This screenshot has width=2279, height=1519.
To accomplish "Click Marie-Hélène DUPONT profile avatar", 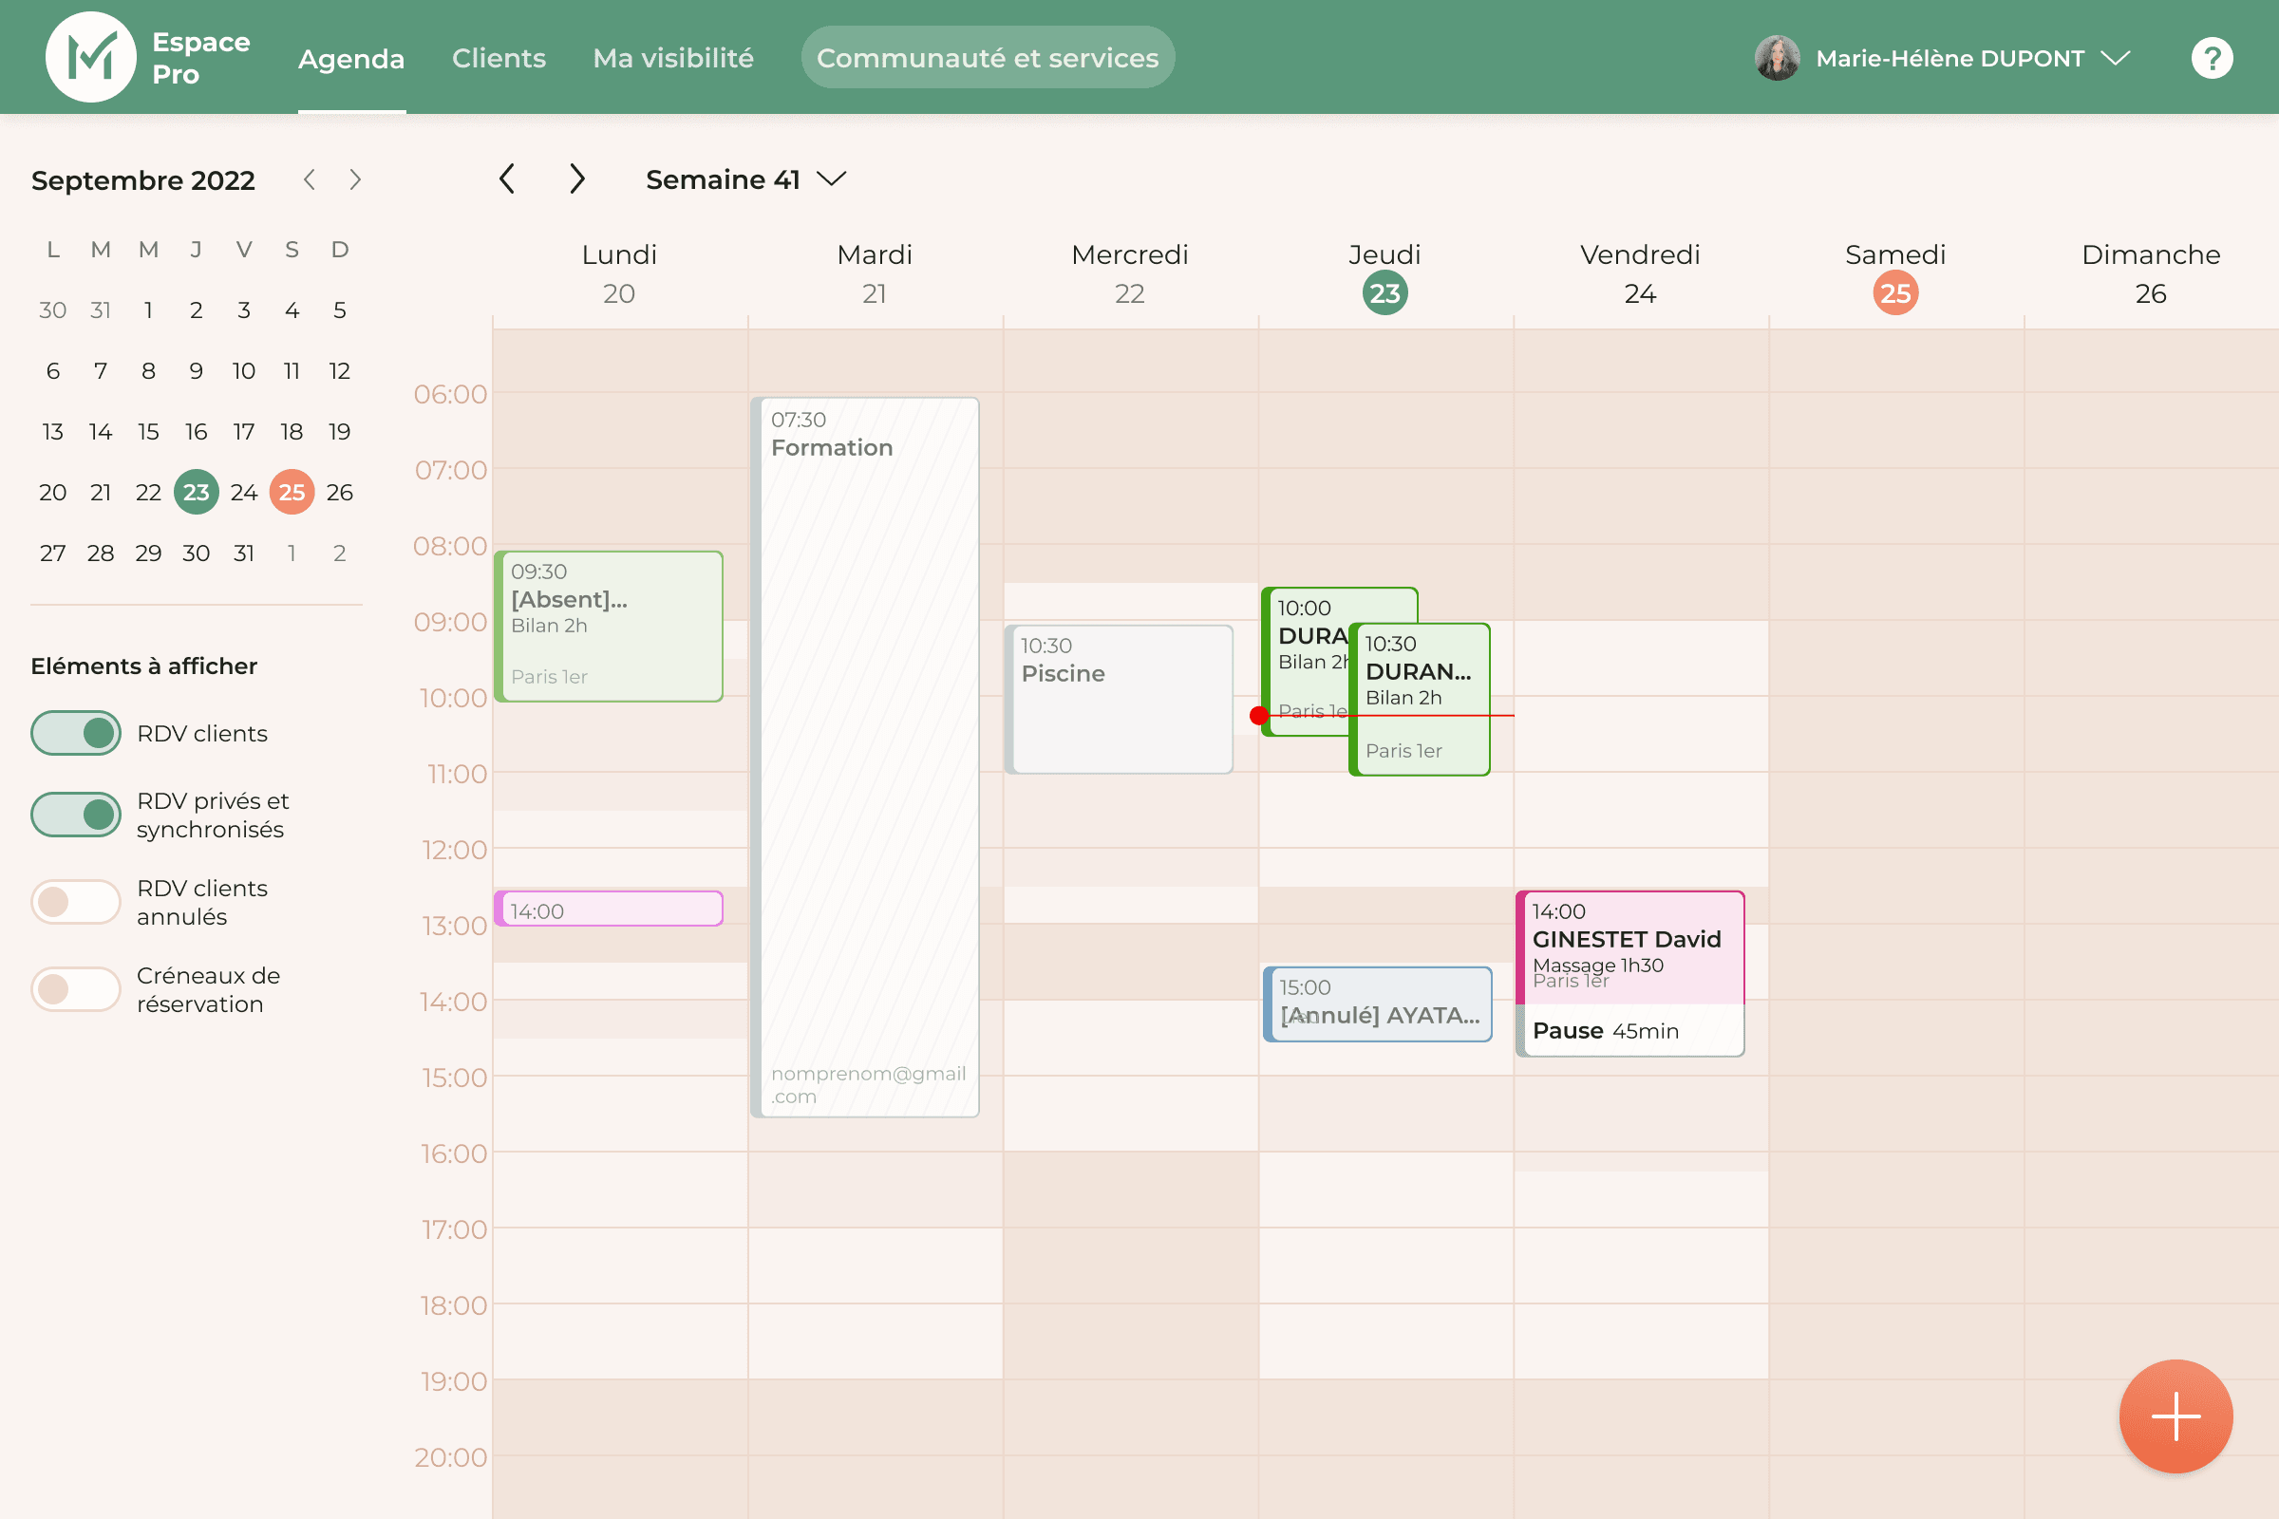I will 1776,58.
